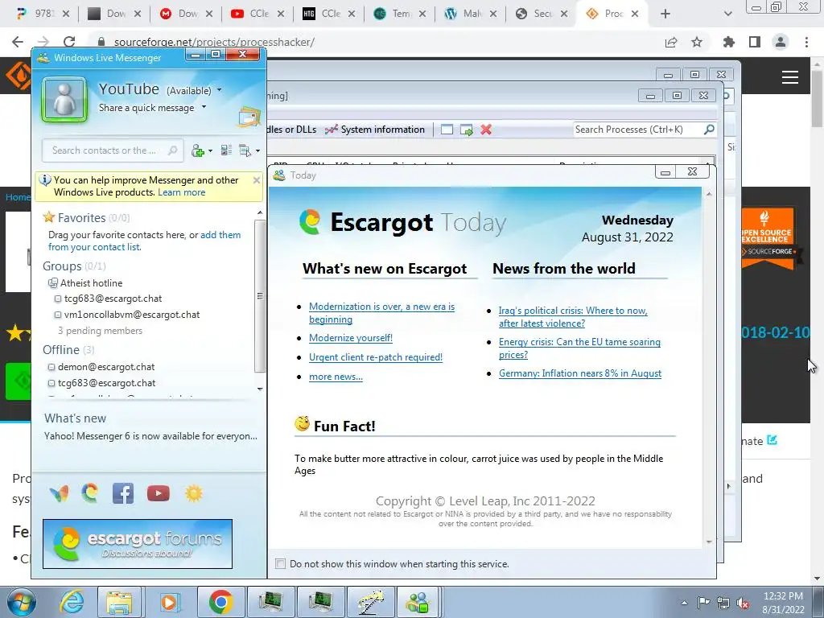
Task: Check 'Do not show this window' checkbox
Action: pos(281,564)
